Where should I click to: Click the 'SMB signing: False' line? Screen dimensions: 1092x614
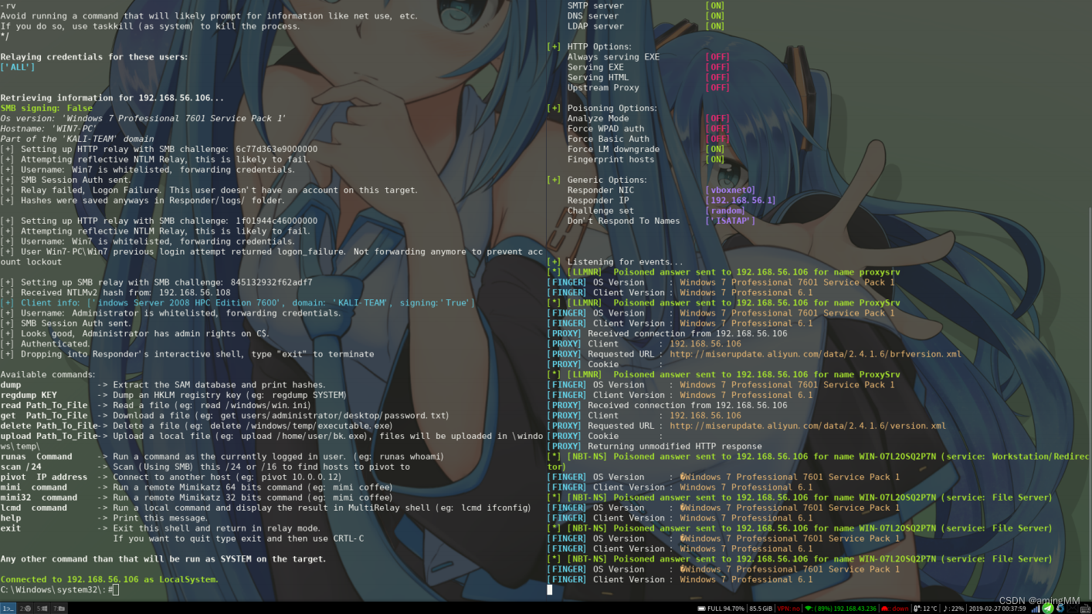pos(46,108)
